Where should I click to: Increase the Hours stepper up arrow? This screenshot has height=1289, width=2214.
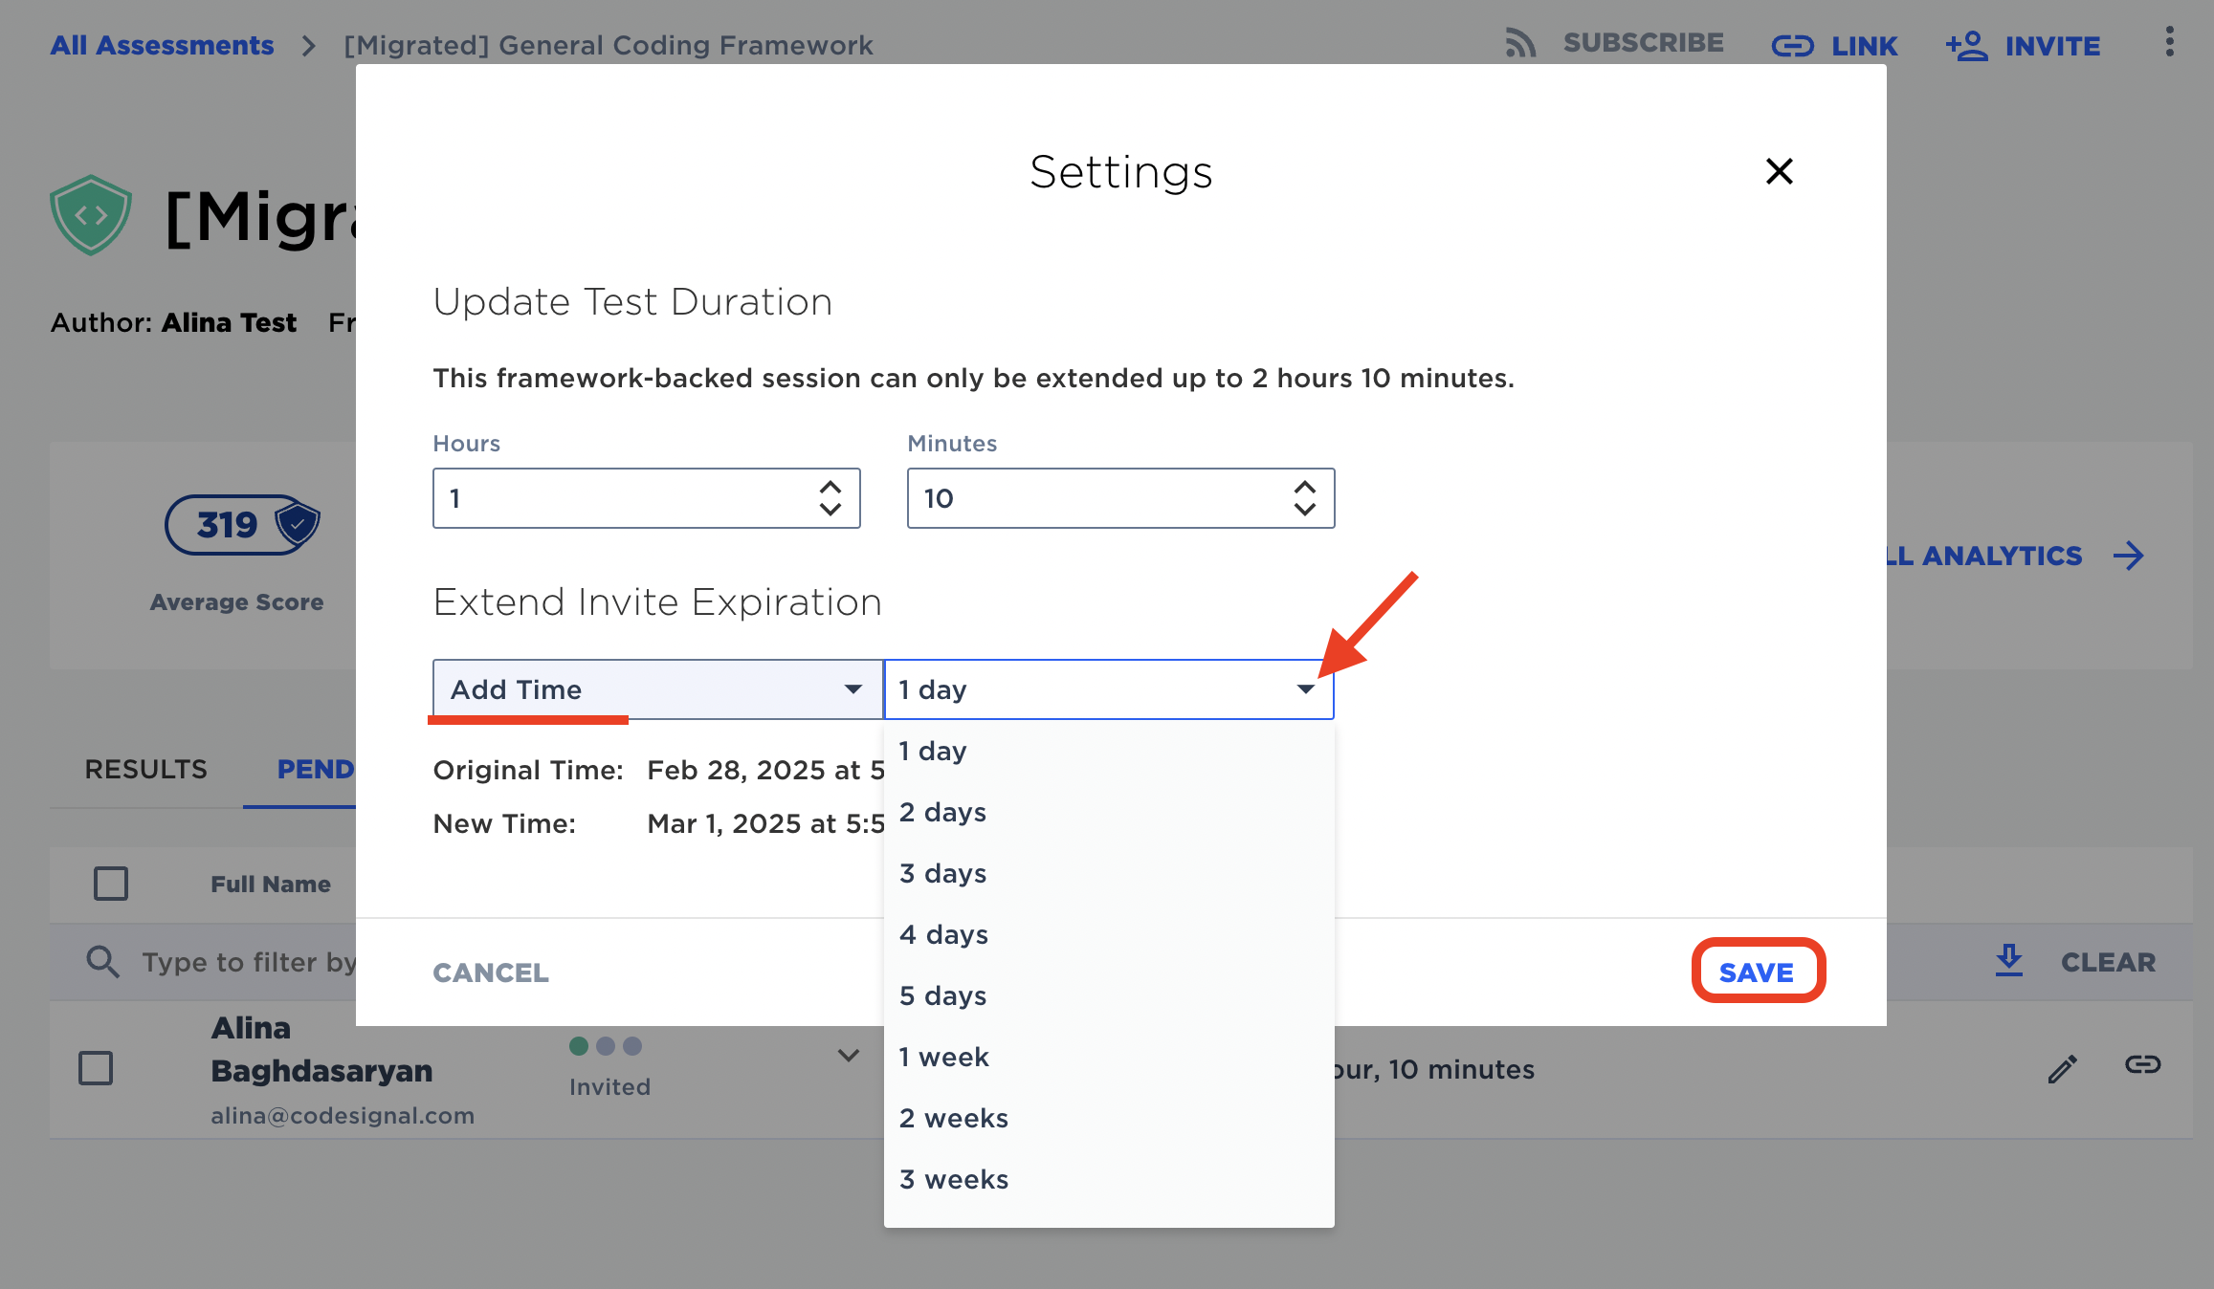[830, 487]
